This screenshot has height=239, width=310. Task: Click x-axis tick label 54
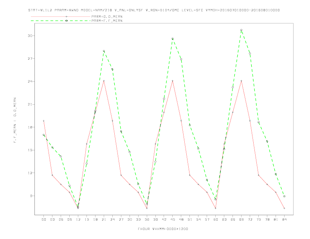pos(198,219)
